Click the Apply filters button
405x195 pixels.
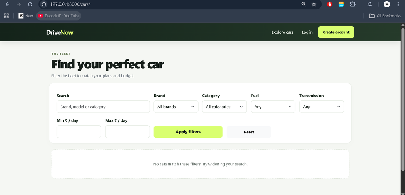coord(188,132)
